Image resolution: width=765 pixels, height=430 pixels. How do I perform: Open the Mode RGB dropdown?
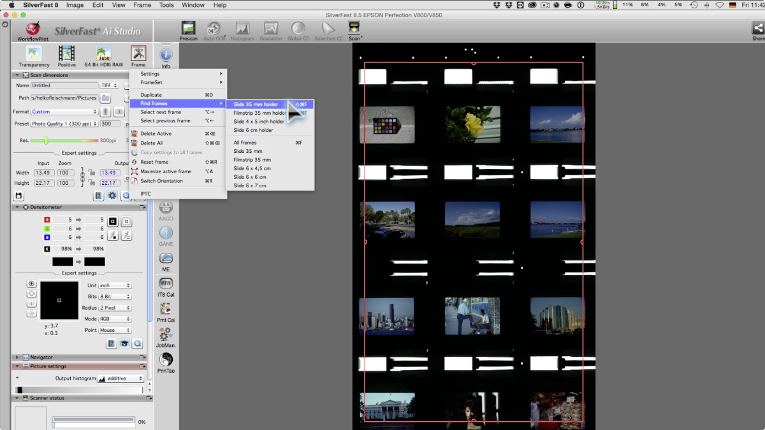115,319
